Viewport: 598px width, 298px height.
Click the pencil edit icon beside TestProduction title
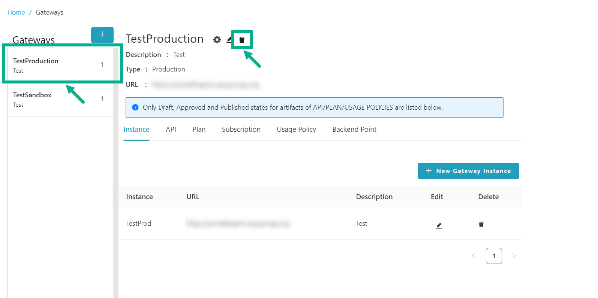point(229,40)
